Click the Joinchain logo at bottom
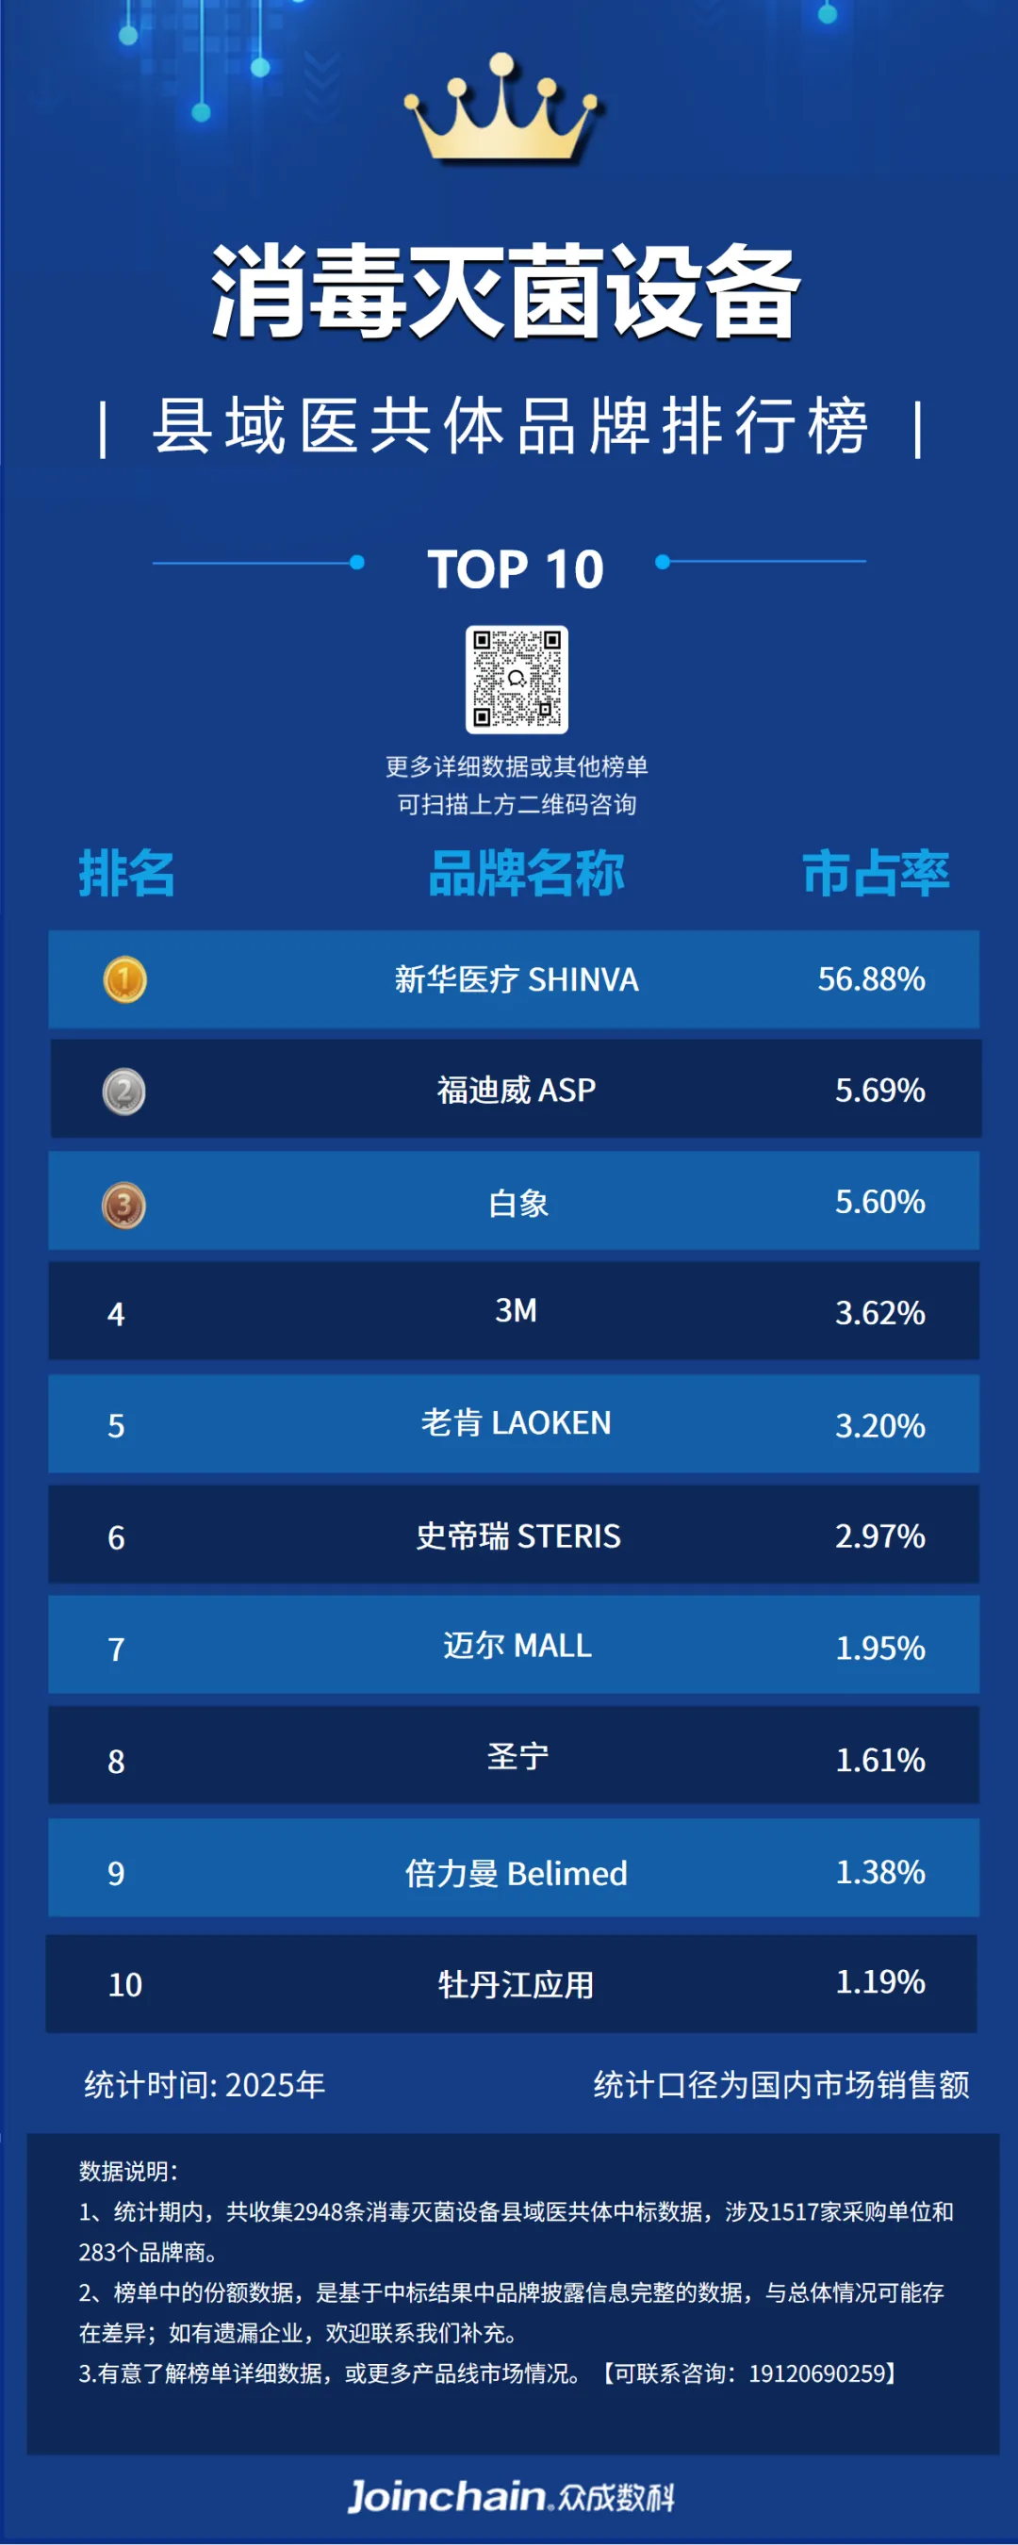 coord(511,2495)
